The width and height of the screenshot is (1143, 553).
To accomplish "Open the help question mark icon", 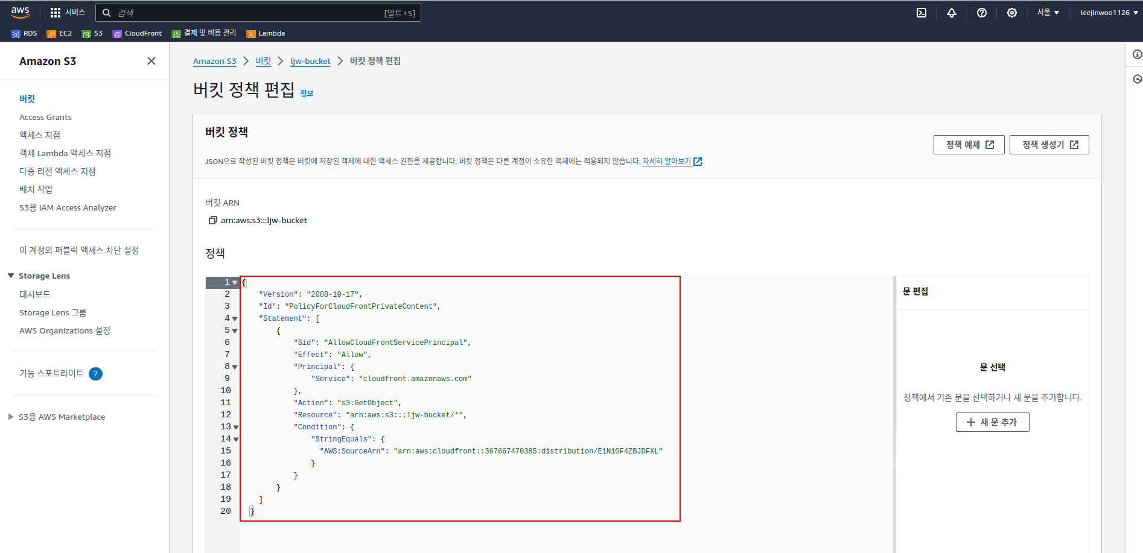I will [982, 13].
